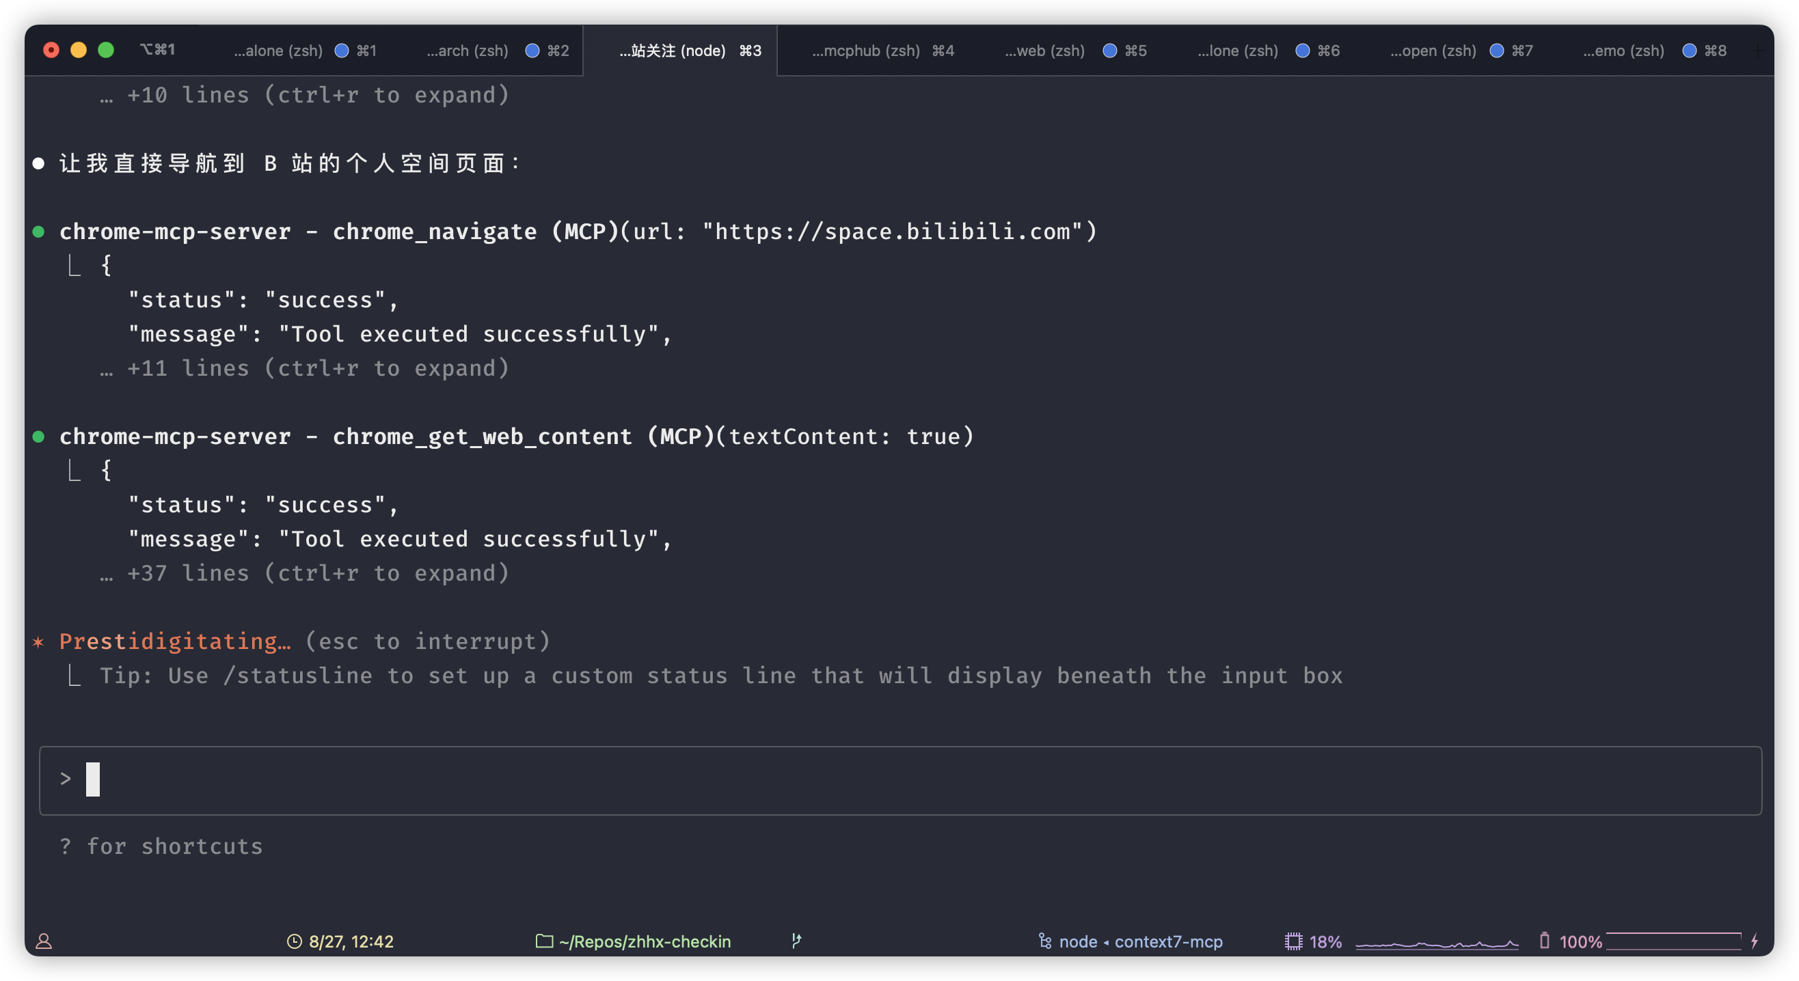This screenshot has width=1799, height=981.
Task: Click the process icon beside node context7-mcp
Action: click(1045, 941)
